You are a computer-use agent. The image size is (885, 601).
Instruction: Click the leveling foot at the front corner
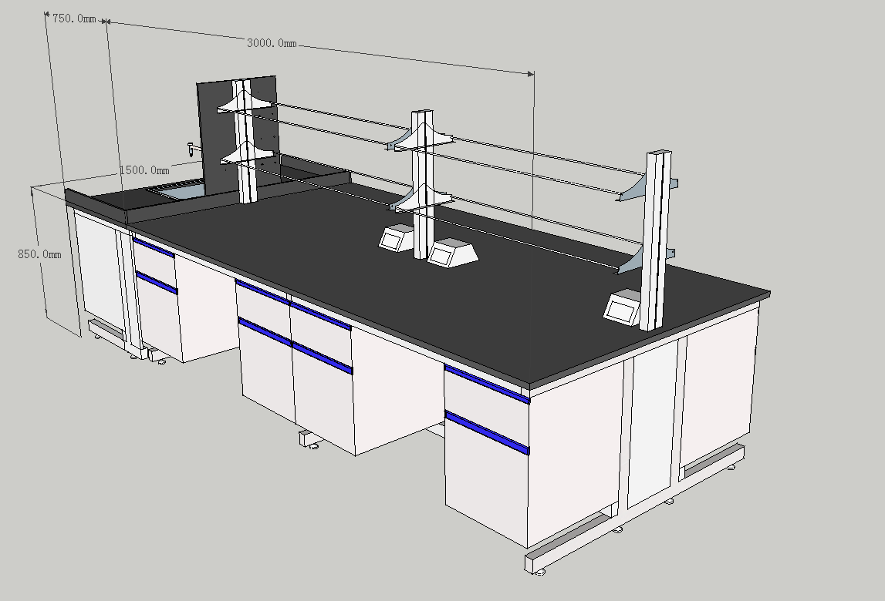point(540,571)
